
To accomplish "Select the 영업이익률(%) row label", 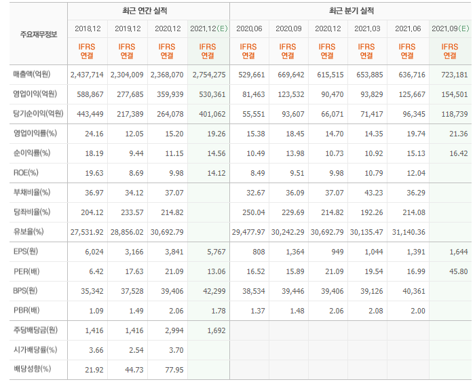I will point(35,133).
